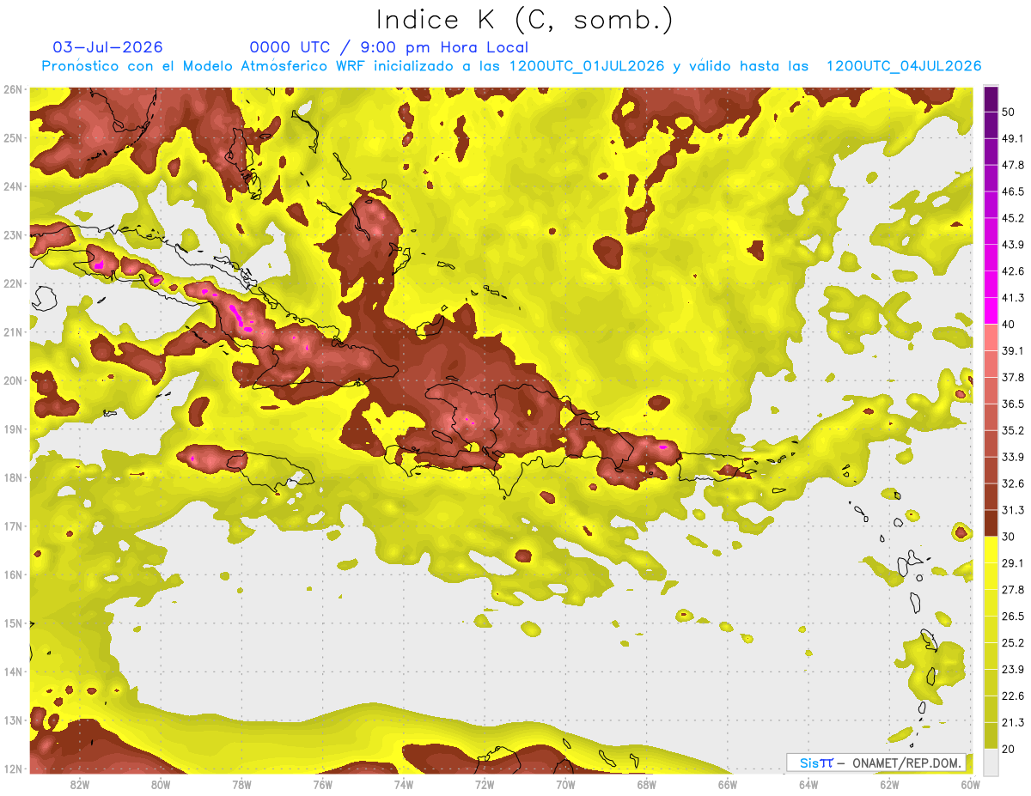This screenshot has height=796, width=1031.
Task: Click the color scale value 31.3
Action: pos(1013,510)
